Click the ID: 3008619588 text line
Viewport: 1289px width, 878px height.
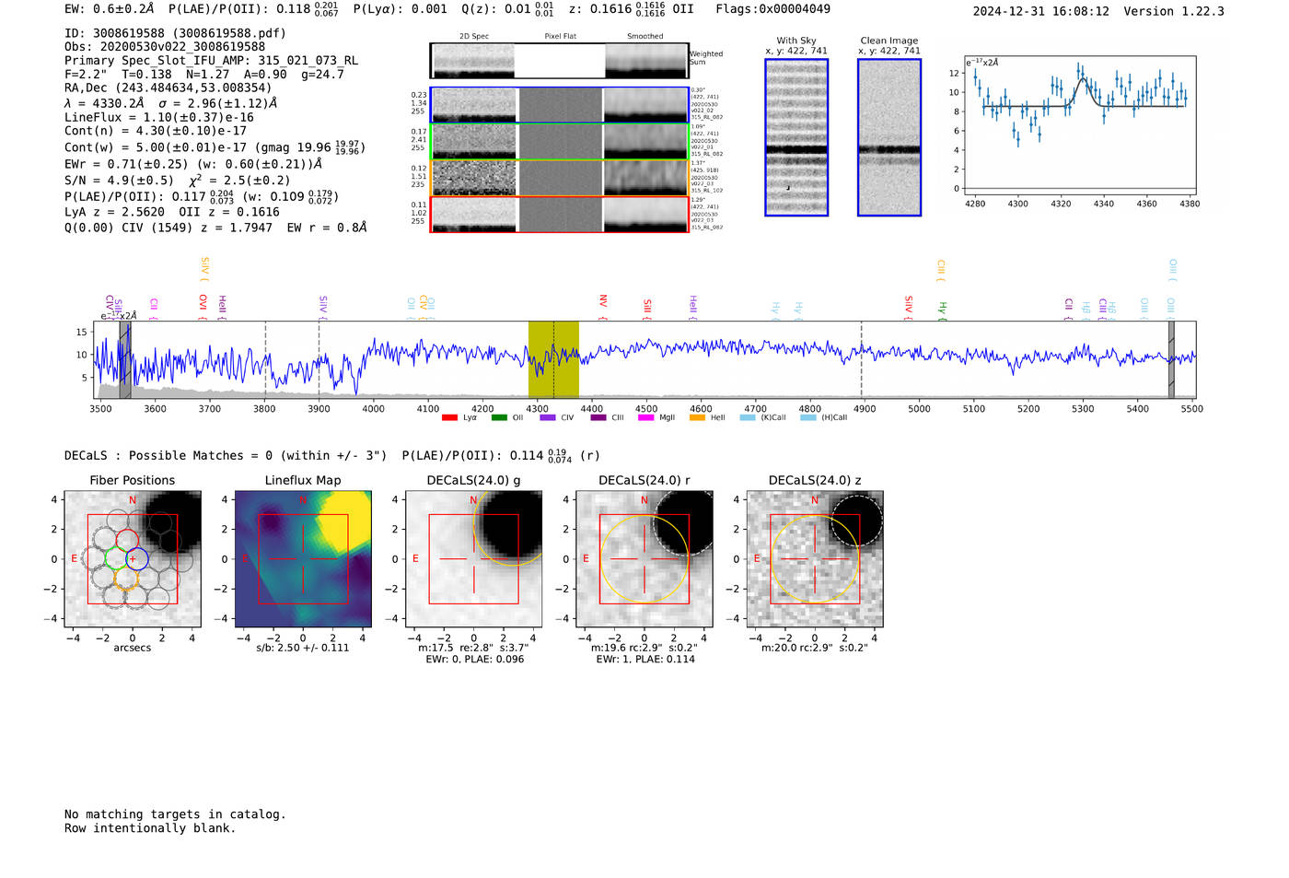coord(175,33)
